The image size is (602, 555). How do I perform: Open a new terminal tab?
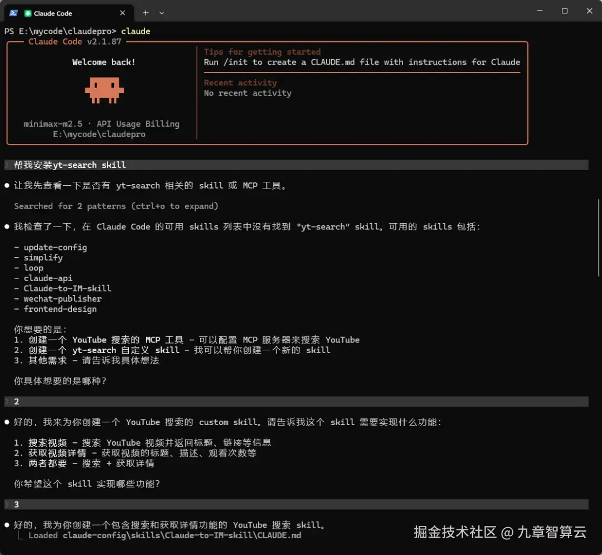145,13
